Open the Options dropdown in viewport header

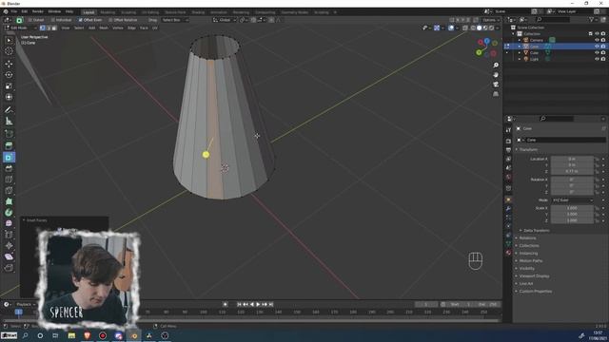(491, 20)
